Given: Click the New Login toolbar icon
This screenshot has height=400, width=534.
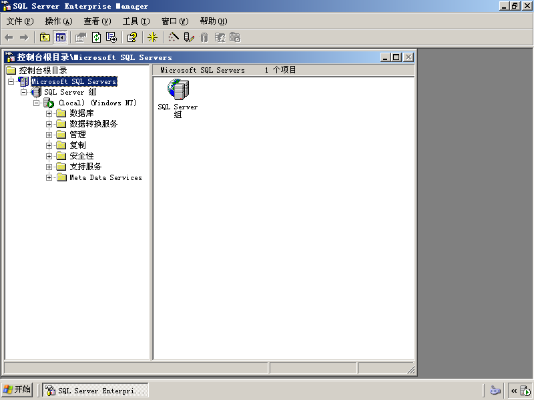Looking at the screenshot, I should coord(220,37).
